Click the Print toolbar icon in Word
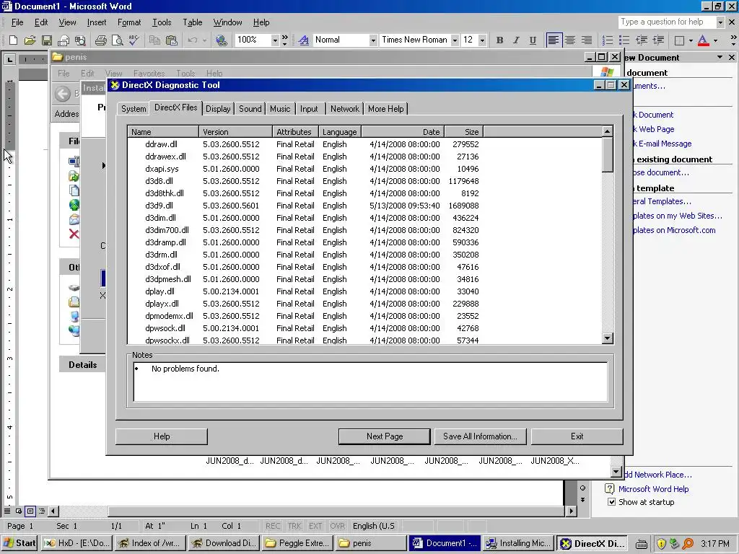739x554 pixels. (x=100, y=40)
